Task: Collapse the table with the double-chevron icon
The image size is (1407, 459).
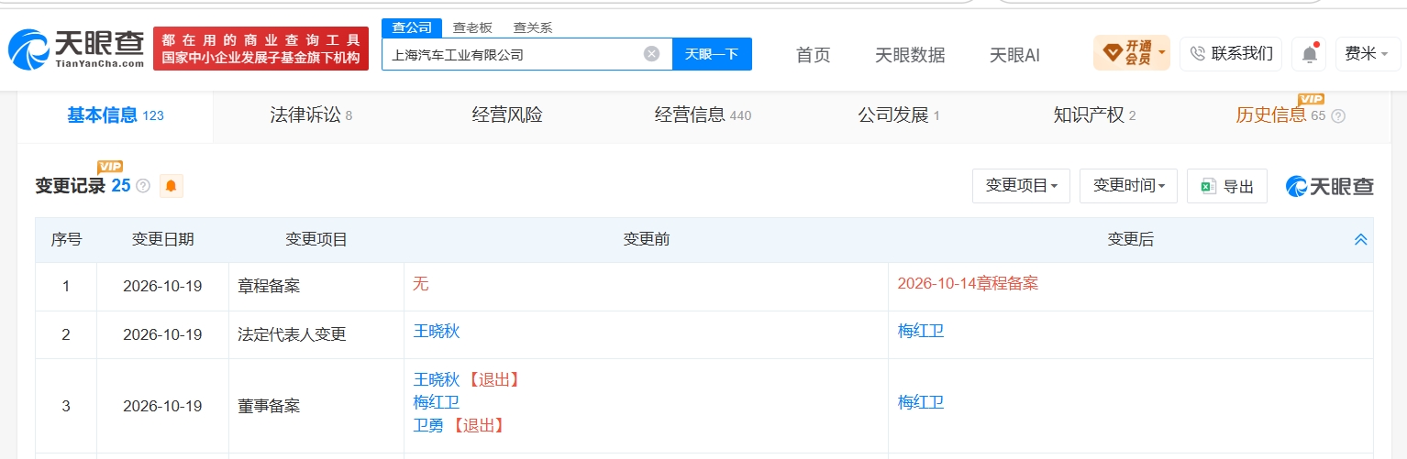Action: (1361, 239)
